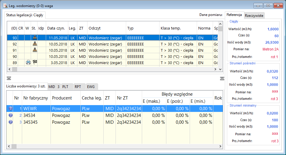Open the PLT tab
This screenshot has width=286, height=155.
(67, 87)
